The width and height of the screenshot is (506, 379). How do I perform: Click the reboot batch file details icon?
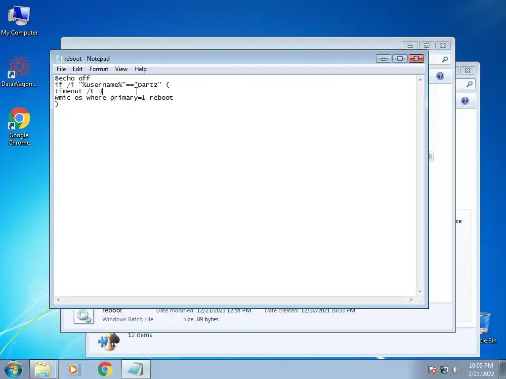coord(84,316)
